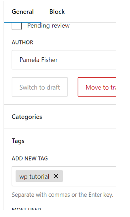Remove the wp tutorial tag
The image size is (130, 217).
56,176
